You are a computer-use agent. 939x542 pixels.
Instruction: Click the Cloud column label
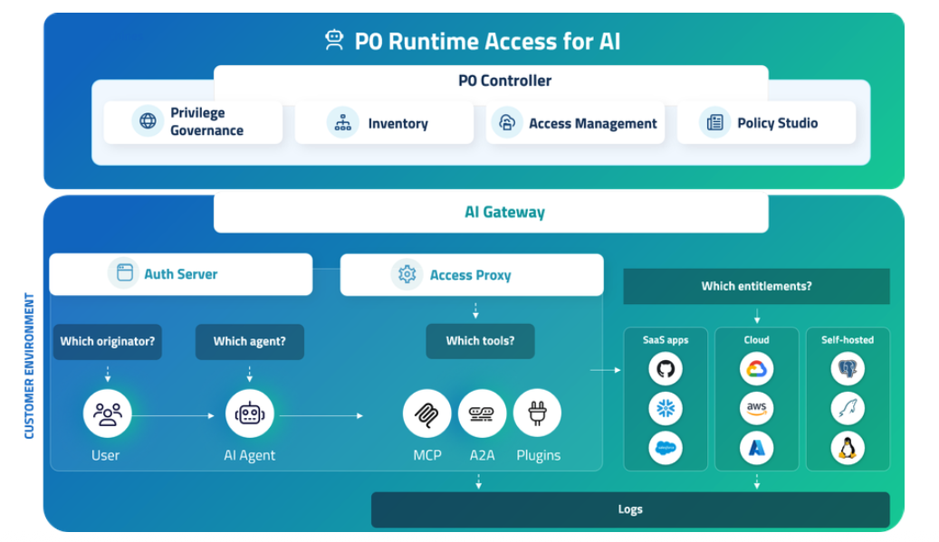click(756, 340)
